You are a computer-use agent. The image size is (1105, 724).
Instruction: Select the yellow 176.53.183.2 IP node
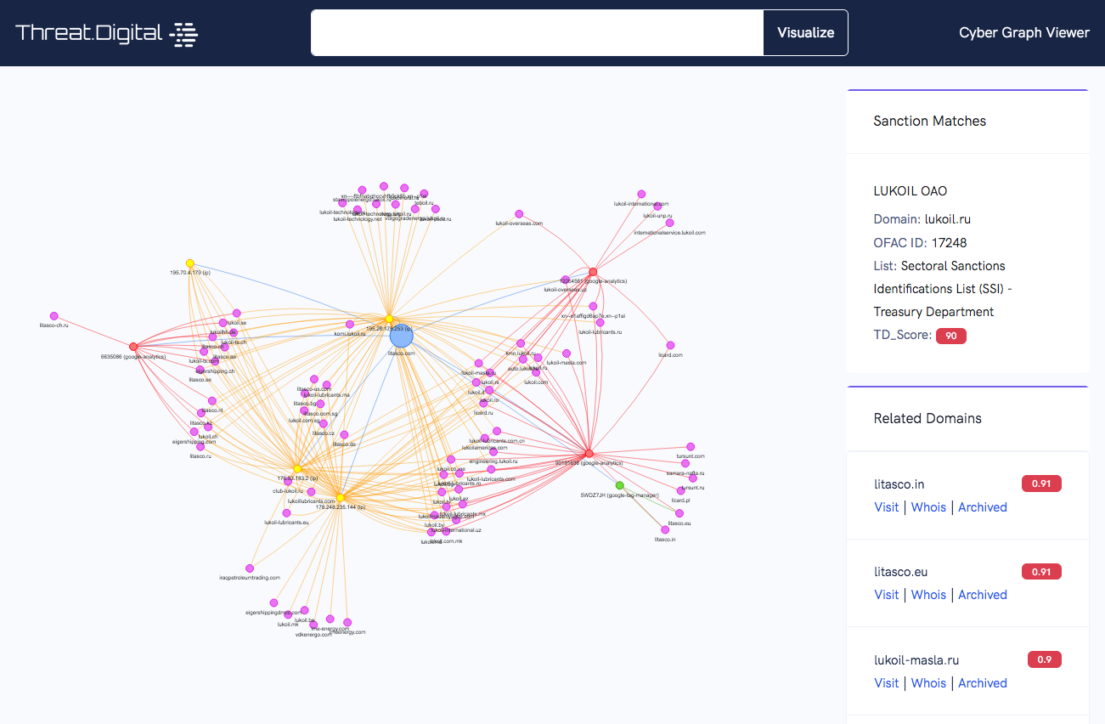pos(297,468)
